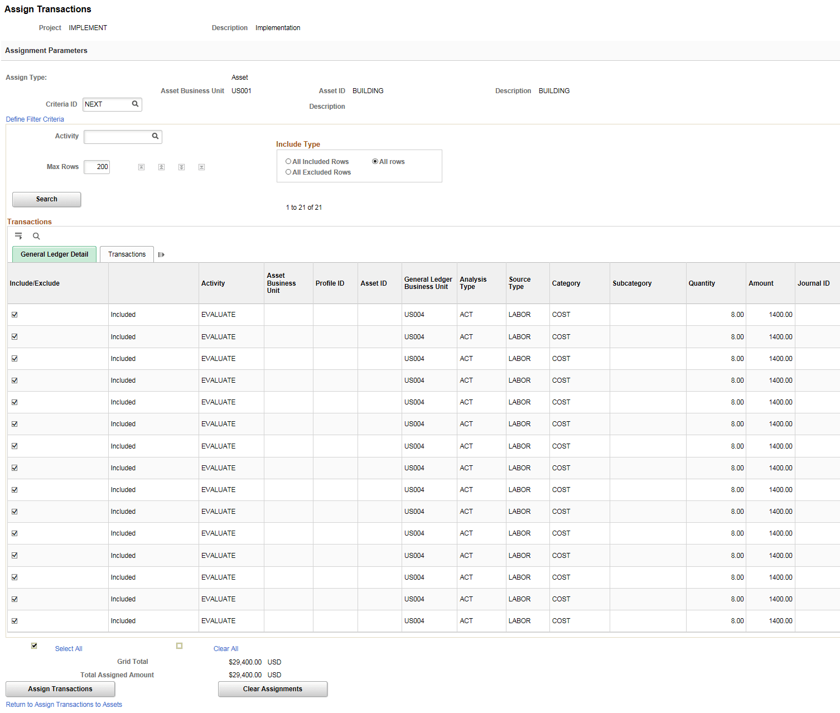
Task: Open the Define Filter Criteria section
Action: pyautogui.click(x=35, y=119)
